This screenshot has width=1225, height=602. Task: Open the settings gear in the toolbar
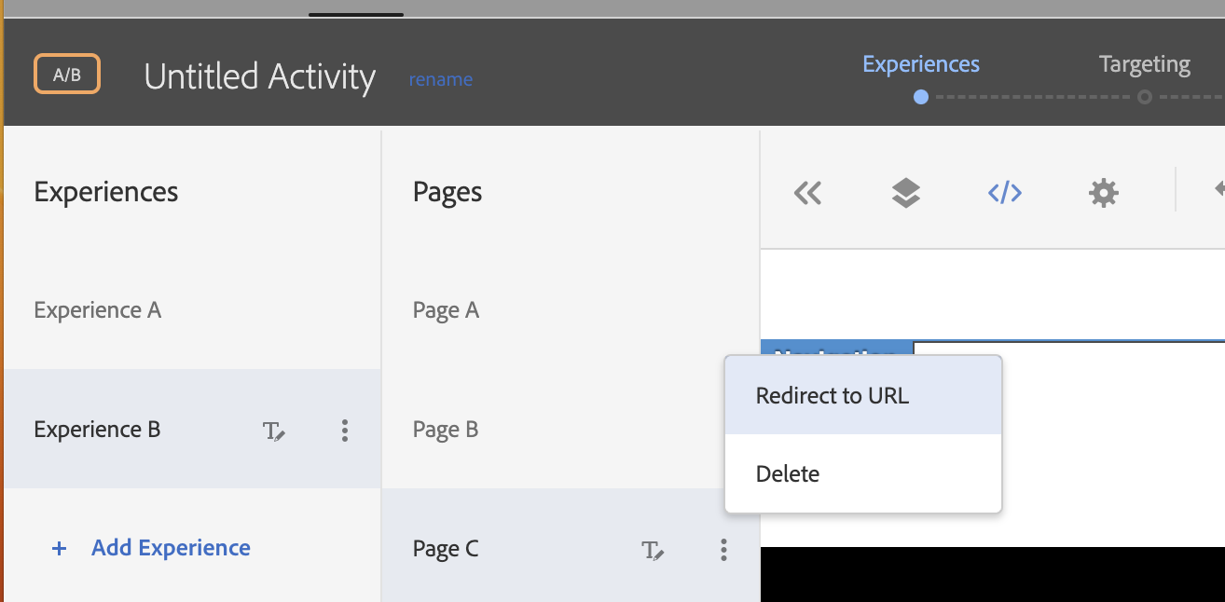coord(1103,192)
